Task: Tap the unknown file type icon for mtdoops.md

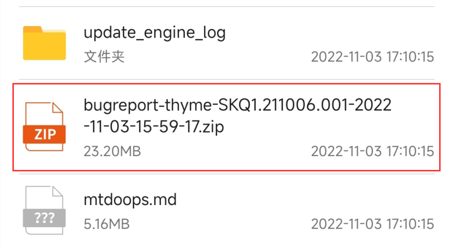Action: coord(44,210)
